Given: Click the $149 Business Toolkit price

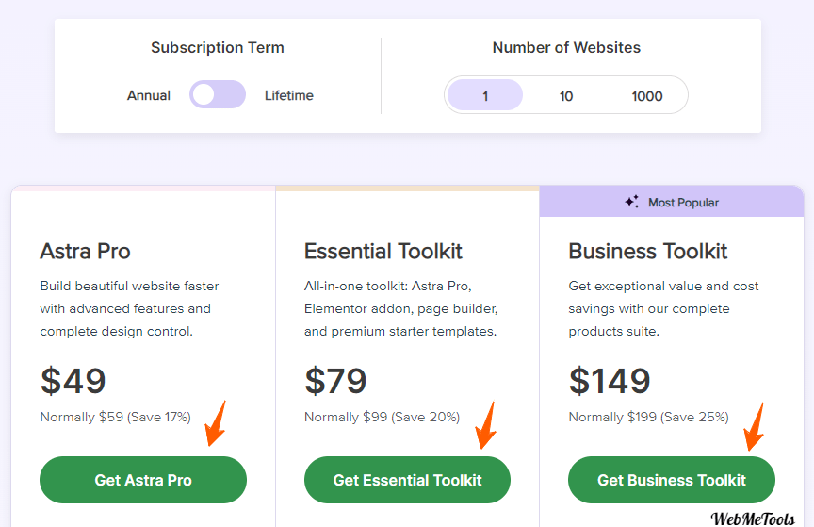Looking at the screenshot, I should click(610, 381).
